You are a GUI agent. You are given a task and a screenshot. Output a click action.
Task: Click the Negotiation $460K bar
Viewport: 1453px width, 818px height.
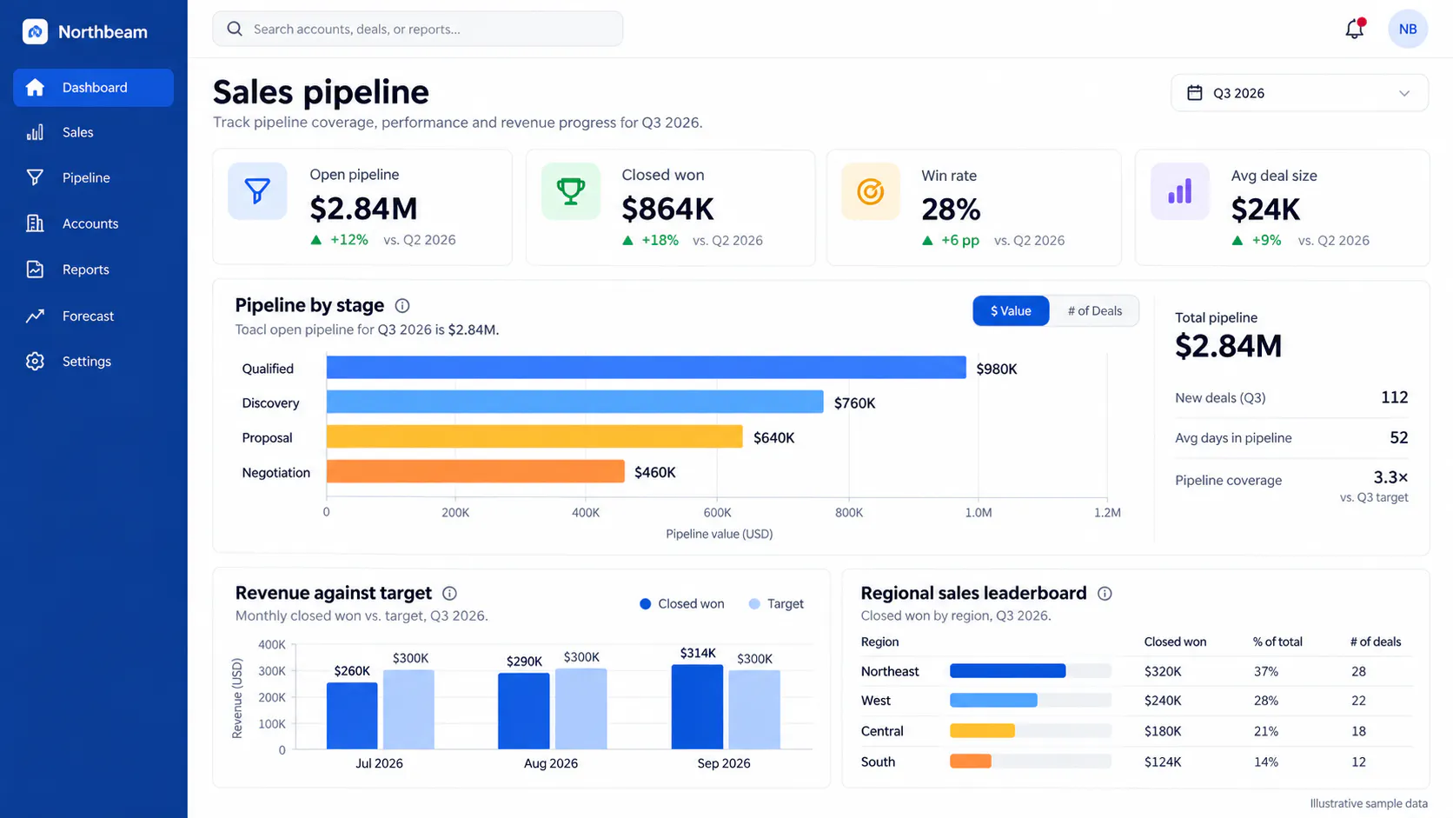click(475, 471)
